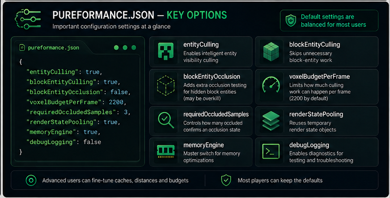Screen dimensions: 390x198
Task: Click the 2200 voxelBudgetPerFrame value
Action: pyautogui.click(x=116, y=102)
